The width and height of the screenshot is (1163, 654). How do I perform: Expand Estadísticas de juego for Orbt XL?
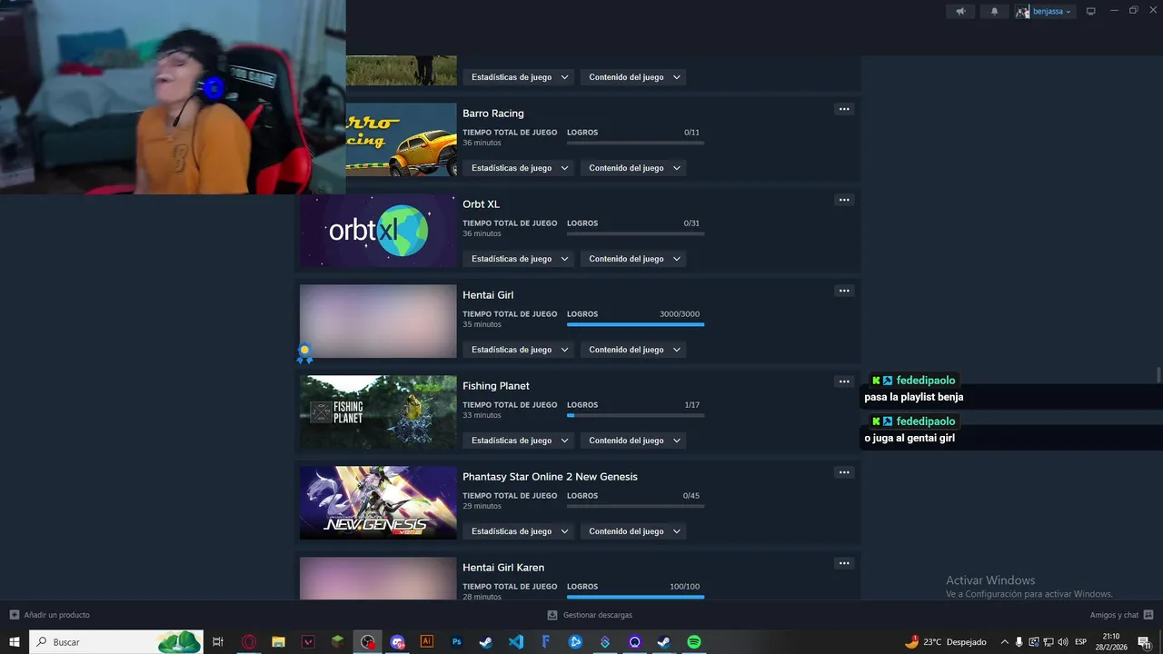520,259
